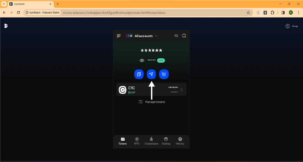The width and height of the screenshot is (303, 162).
Task: Open the Chrome profile avatar
Action: tap(291, 13)
